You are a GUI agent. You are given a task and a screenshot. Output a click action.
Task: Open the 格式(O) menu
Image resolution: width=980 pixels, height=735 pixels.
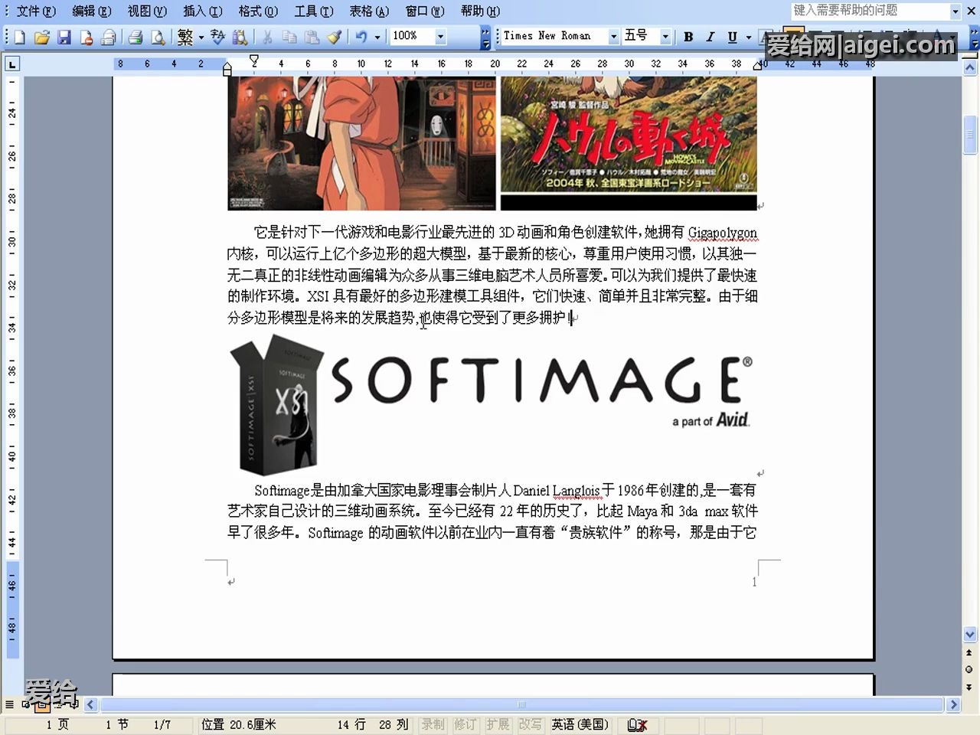[x=258, y=11]
